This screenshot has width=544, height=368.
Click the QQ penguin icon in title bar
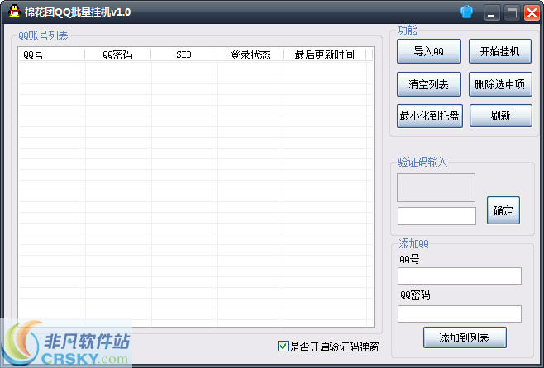(x=14, y=11)
